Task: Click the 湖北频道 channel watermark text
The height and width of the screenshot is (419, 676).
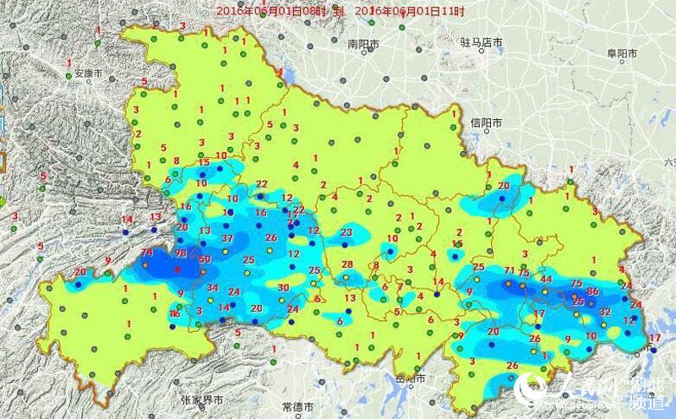Action: click(644, 395)
